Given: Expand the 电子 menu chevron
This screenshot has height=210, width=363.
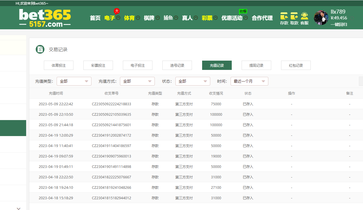Looking at the screenshot, I should point(118,18).
